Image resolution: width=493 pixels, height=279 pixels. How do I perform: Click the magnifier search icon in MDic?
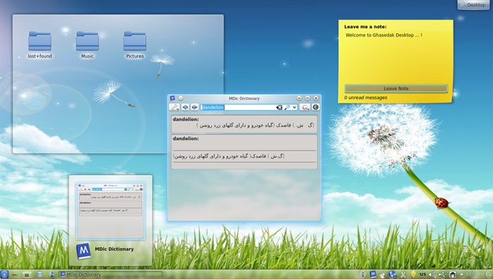coord(287,107)
